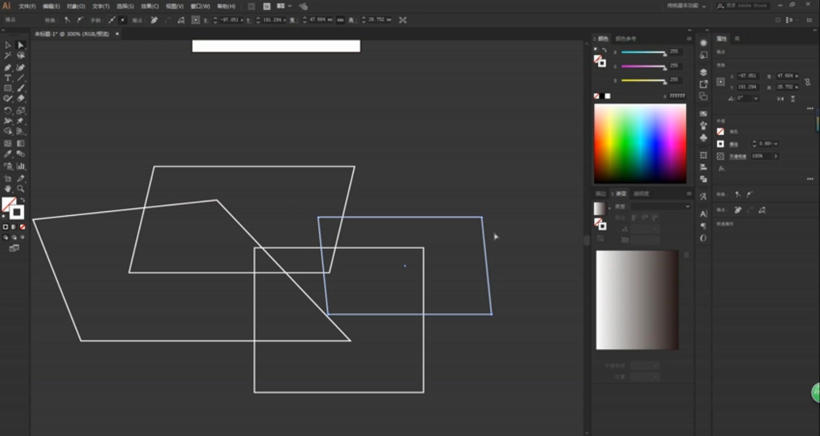Image resolution: width=820 pixels, height=436 pixels.
Task: Select the Width tool
Action: [8, 121]
